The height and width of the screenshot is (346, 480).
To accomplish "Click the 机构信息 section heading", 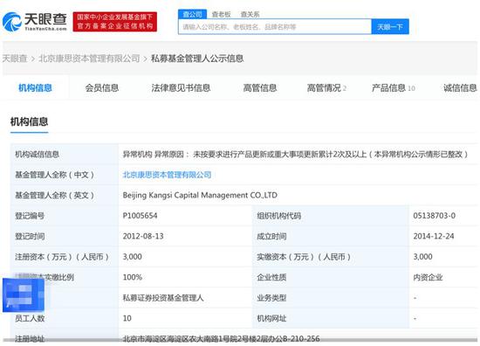I will pyautogui.click(x=29, y=121).
